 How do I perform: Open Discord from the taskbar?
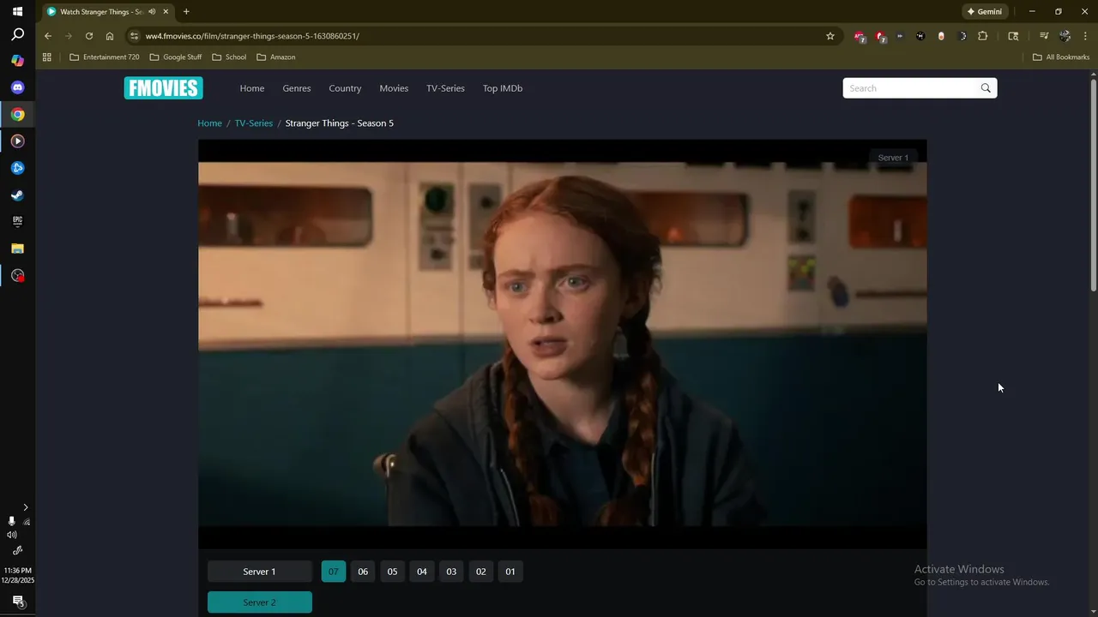click(x=17, y=87)
